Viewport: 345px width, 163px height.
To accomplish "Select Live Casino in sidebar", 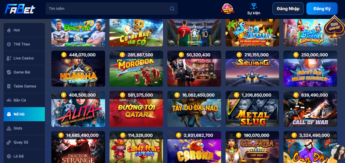I will tap(24, 58).
